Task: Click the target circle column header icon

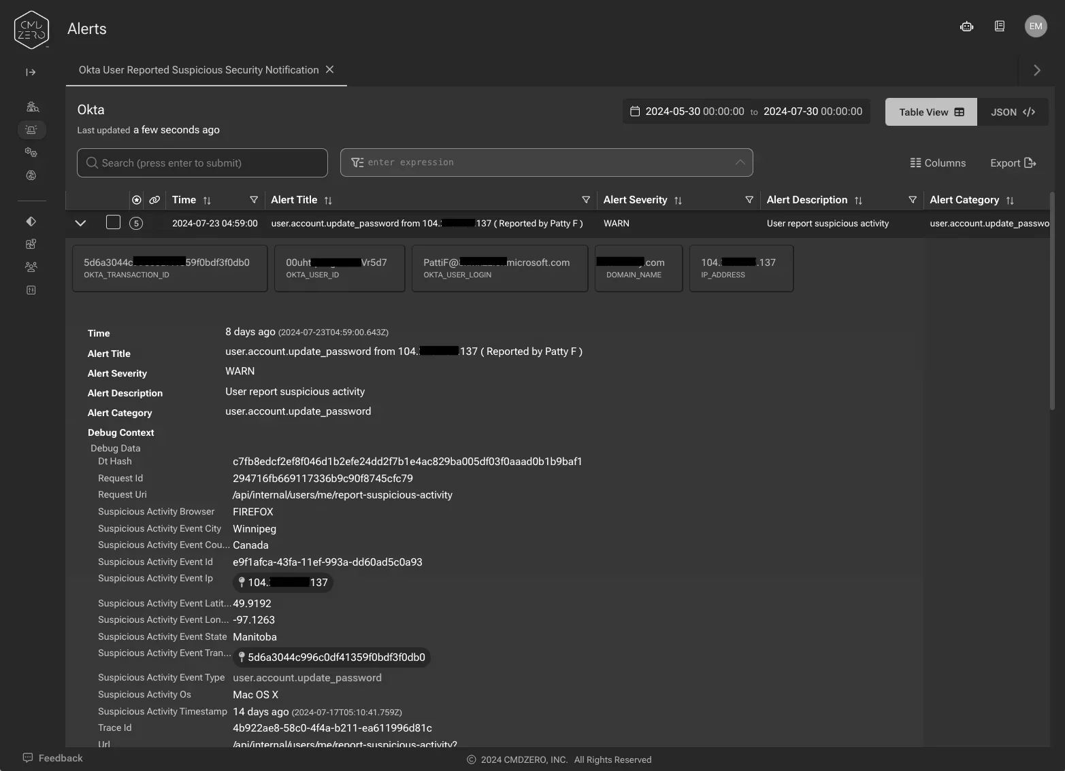Action: click(x=137, y=200)
